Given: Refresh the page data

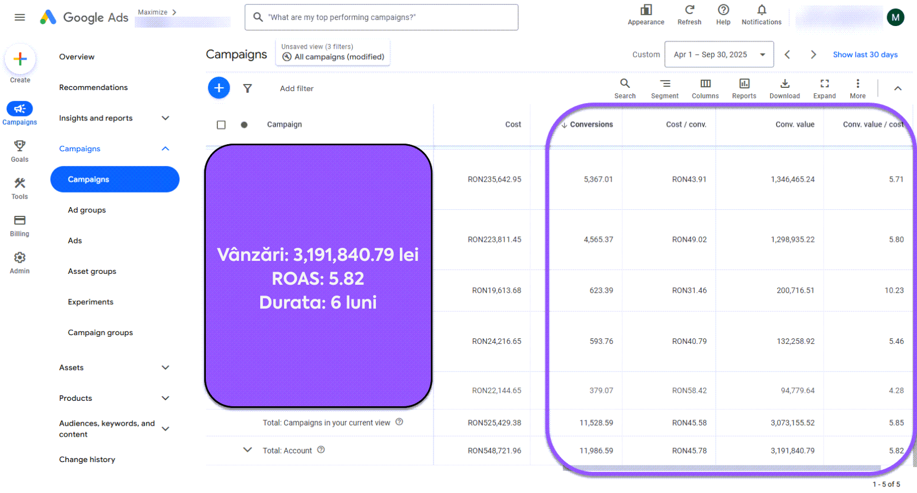Looking at the screenshot, I should pyautogui.click(x=689, y=10).
